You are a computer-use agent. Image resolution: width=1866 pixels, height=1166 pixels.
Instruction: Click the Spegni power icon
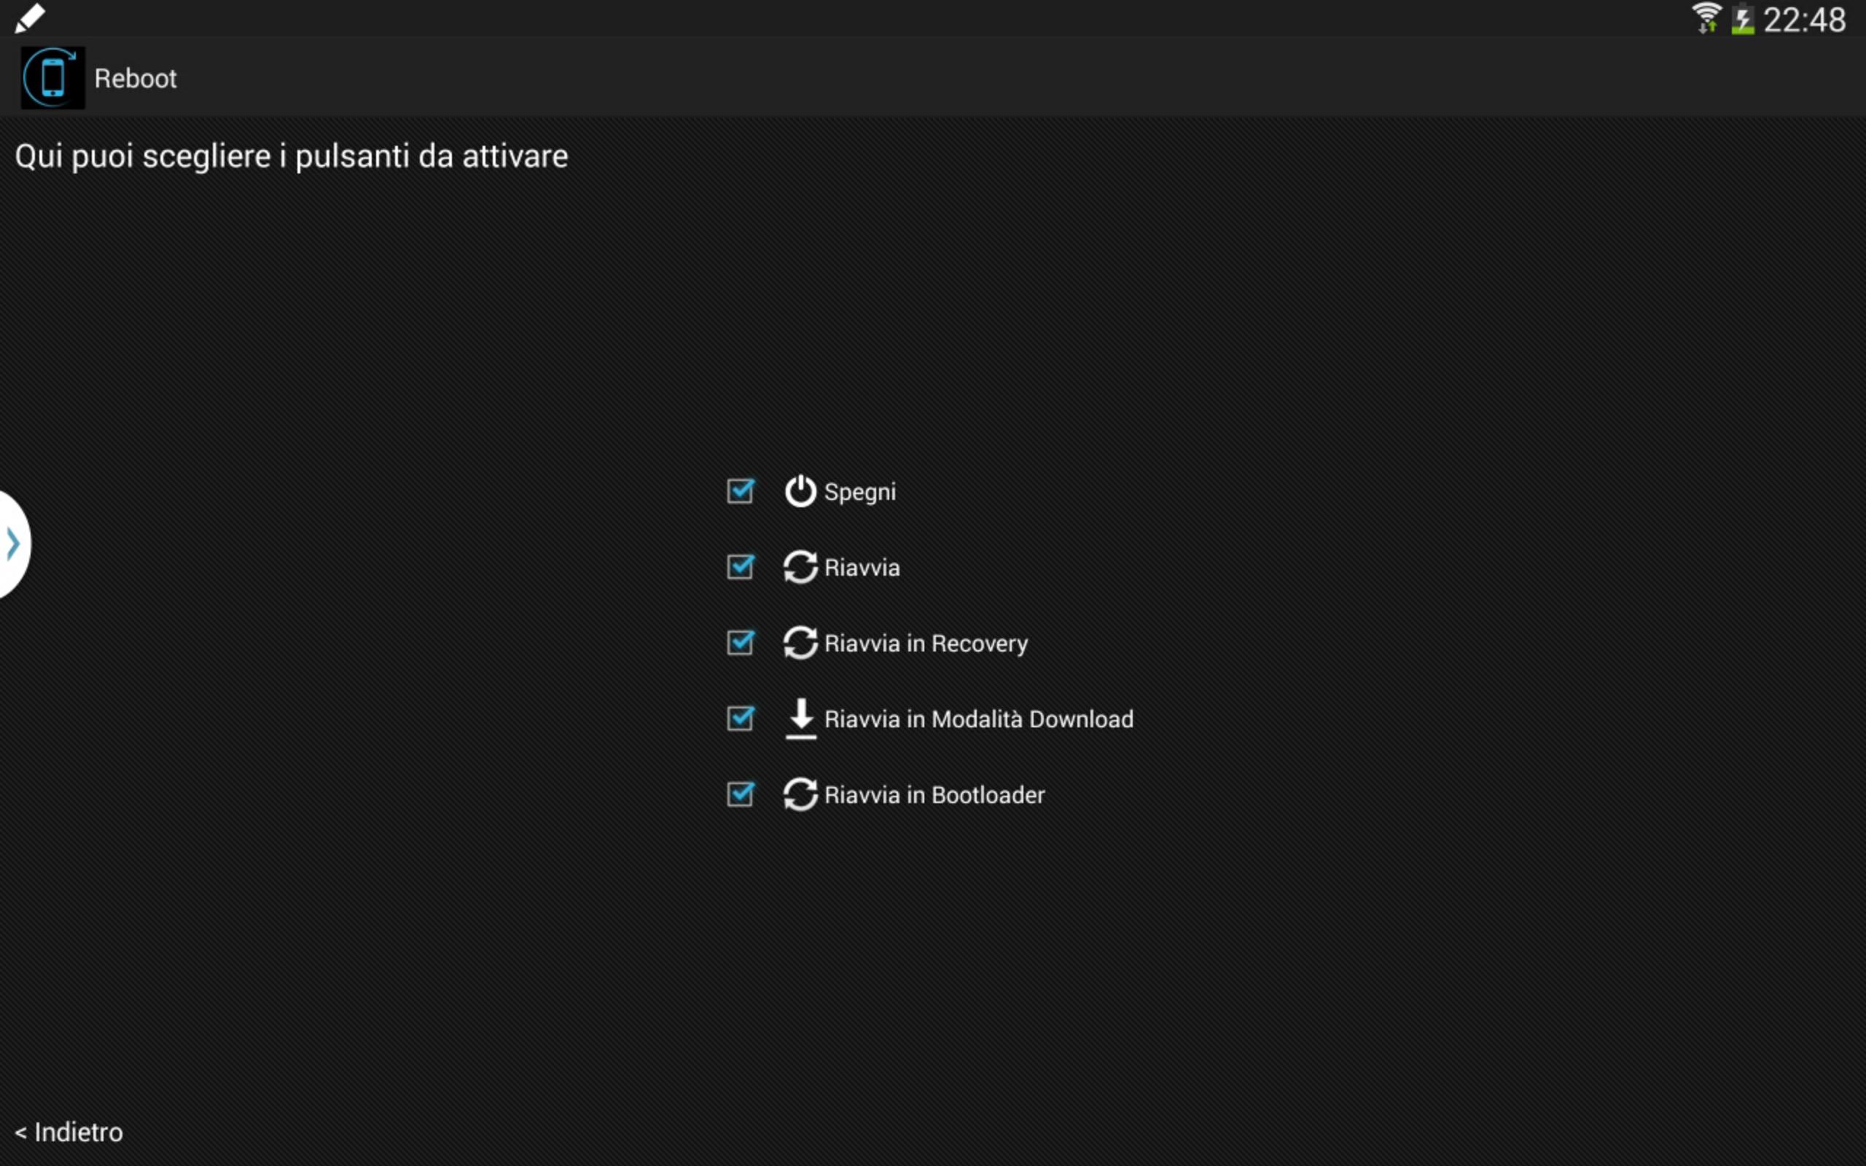pos(800,491)
